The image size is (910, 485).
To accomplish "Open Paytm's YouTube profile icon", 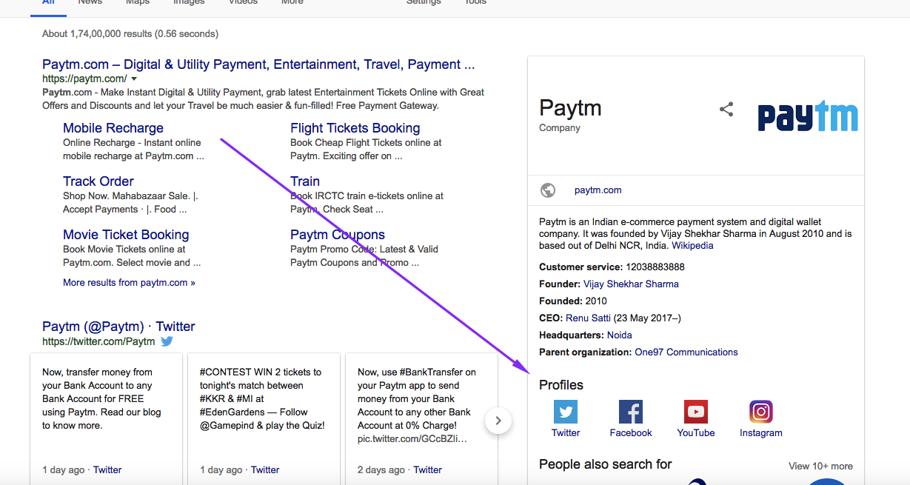I will coord(696,412).
